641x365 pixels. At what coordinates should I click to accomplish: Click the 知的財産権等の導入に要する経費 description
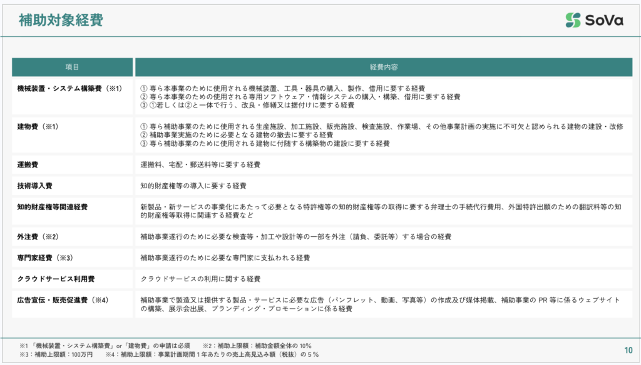click(x=193, y=186)
